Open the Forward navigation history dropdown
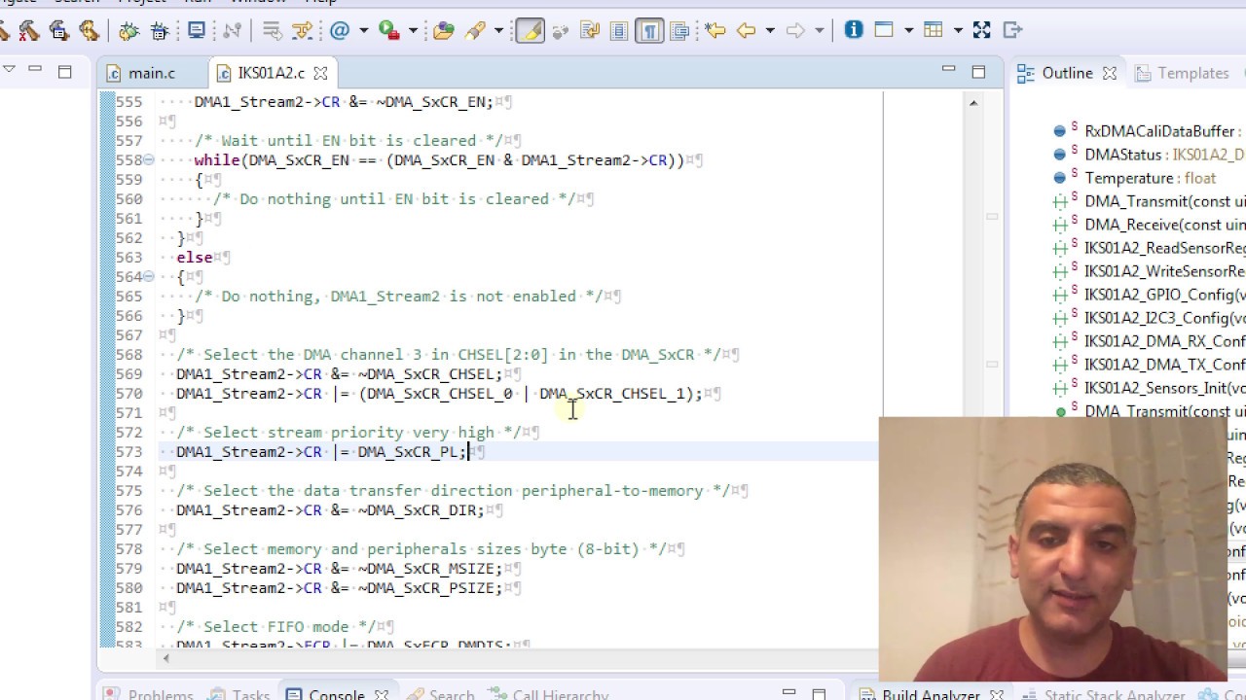The image size is (1246, 700). click(x=819, y=31)
